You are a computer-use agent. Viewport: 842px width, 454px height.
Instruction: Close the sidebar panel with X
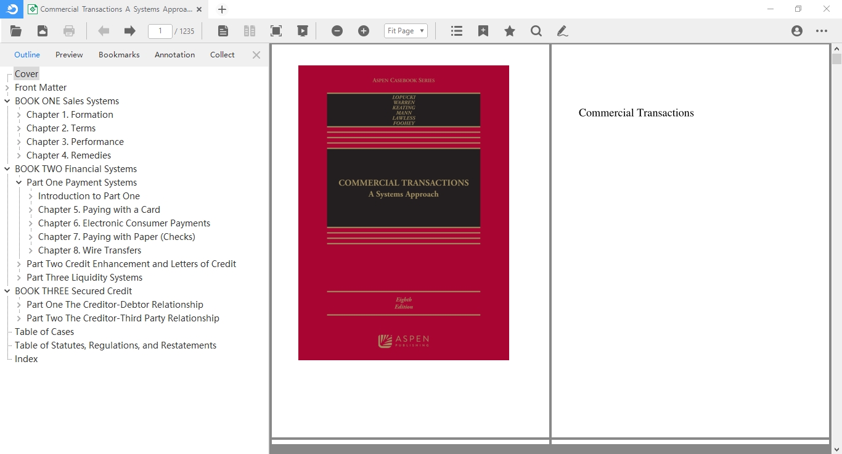pyautogui.click(x=256, y=55)
